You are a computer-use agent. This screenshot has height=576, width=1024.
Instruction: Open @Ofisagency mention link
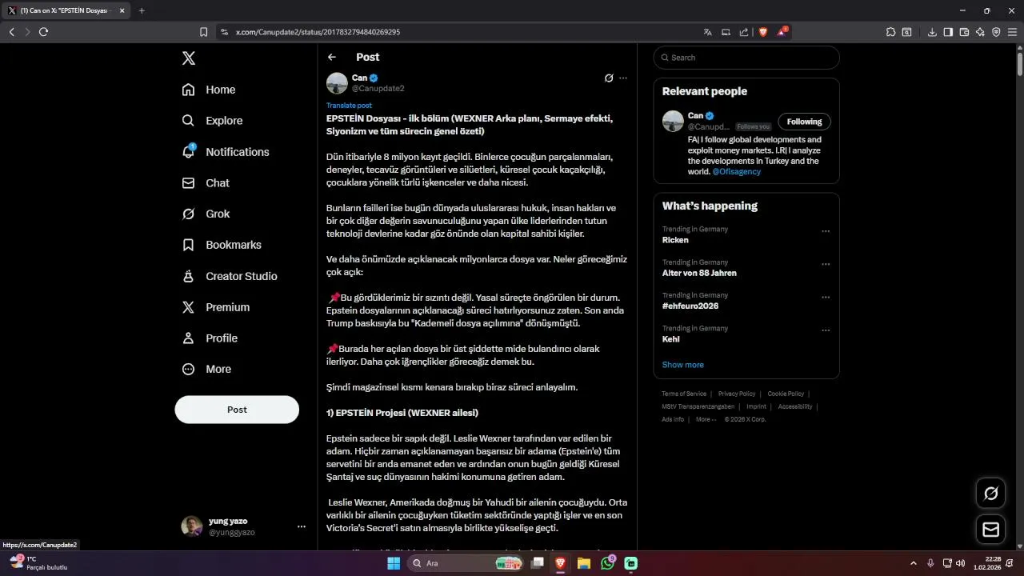[x=737, y=171]
